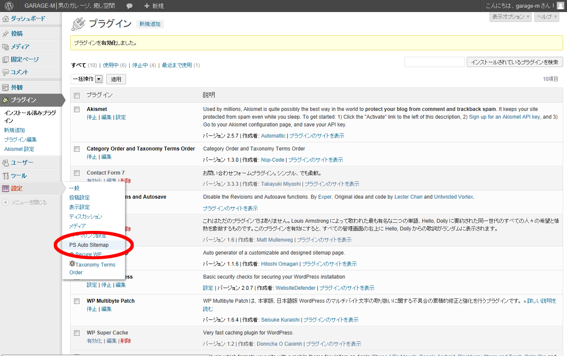Click 停止 under the Akismet plugin
This screenshot has width=567, height=356.
[x=92, y=117]
